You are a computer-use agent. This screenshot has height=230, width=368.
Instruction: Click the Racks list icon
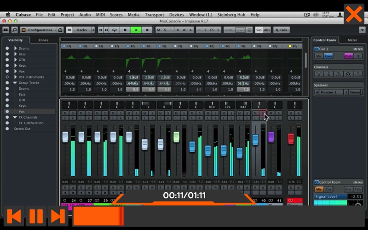pyautogui.click(x=69, y=30)
